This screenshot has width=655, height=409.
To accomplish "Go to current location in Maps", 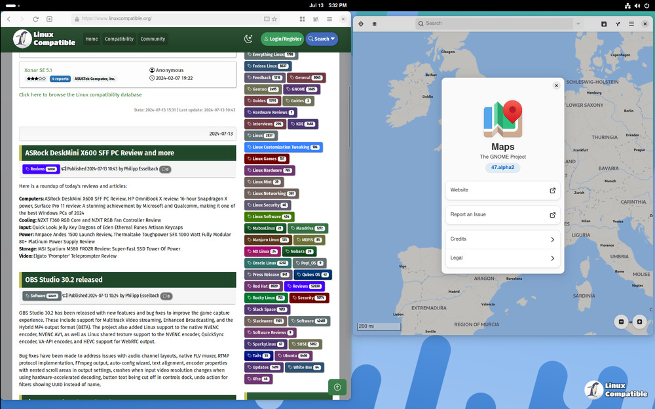I will pyautogui.click(x=361, y=24).
